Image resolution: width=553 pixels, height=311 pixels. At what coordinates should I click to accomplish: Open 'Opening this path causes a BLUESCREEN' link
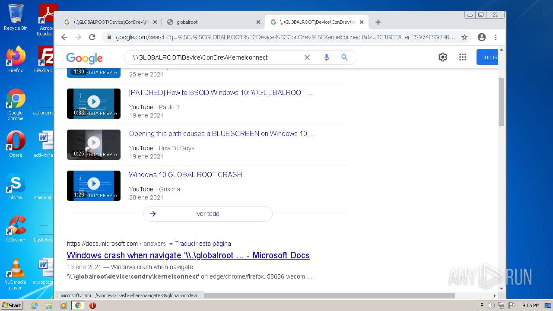click(222, 133)
